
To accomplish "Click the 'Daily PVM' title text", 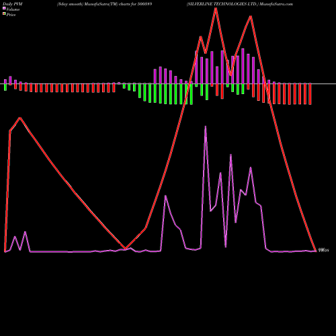I will (x=13, y=4).
